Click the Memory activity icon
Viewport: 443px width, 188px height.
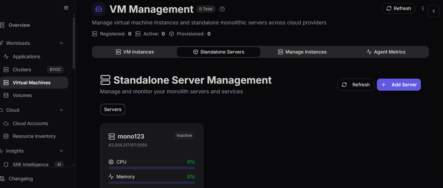(x=111, y=177)
